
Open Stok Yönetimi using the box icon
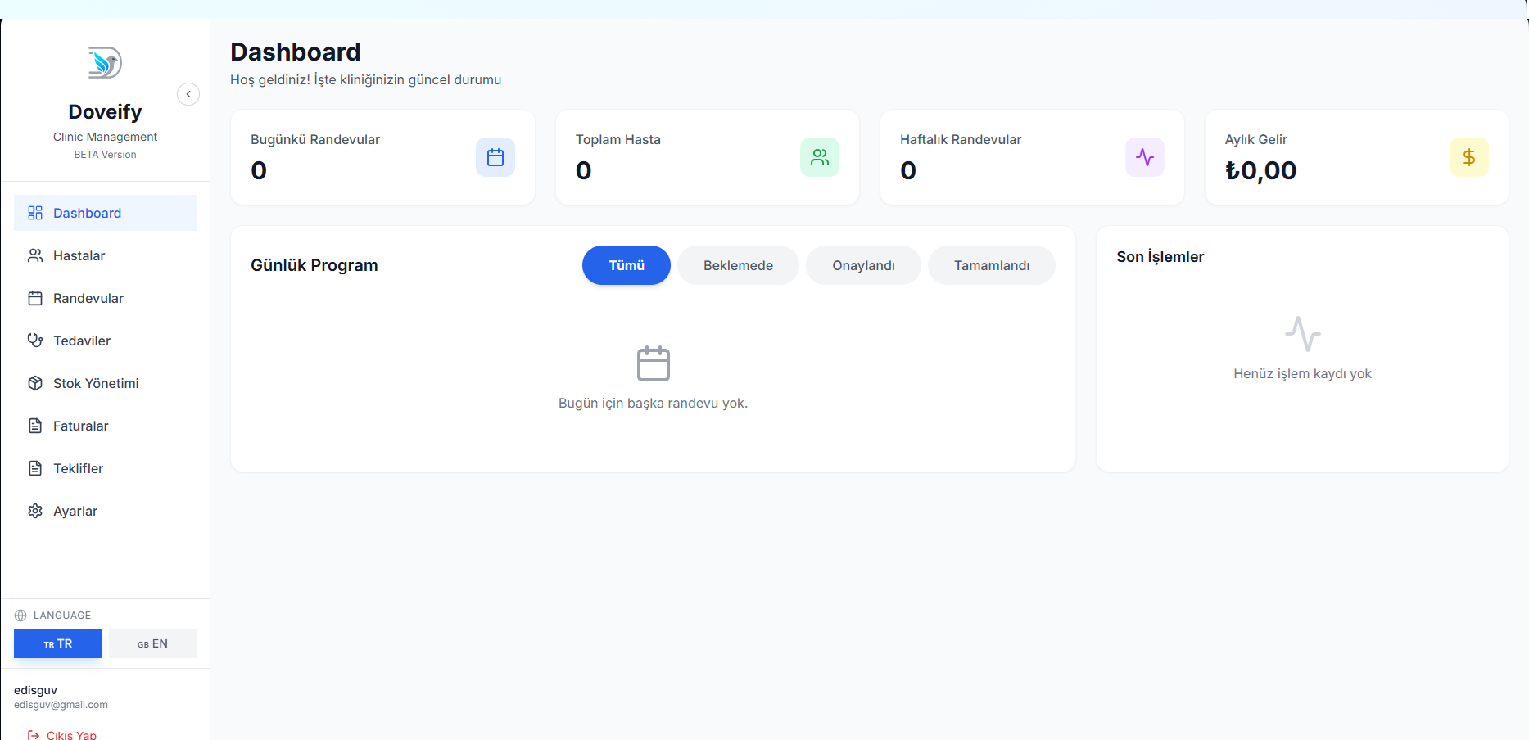(x=34, y=383)
